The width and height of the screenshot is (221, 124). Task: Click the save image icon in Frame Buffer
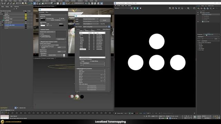[170, 8]
